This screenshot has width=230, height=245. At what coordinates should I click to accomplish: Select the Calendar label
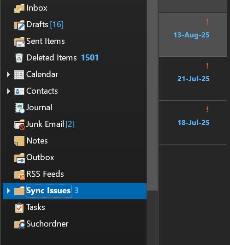point(42,74)
